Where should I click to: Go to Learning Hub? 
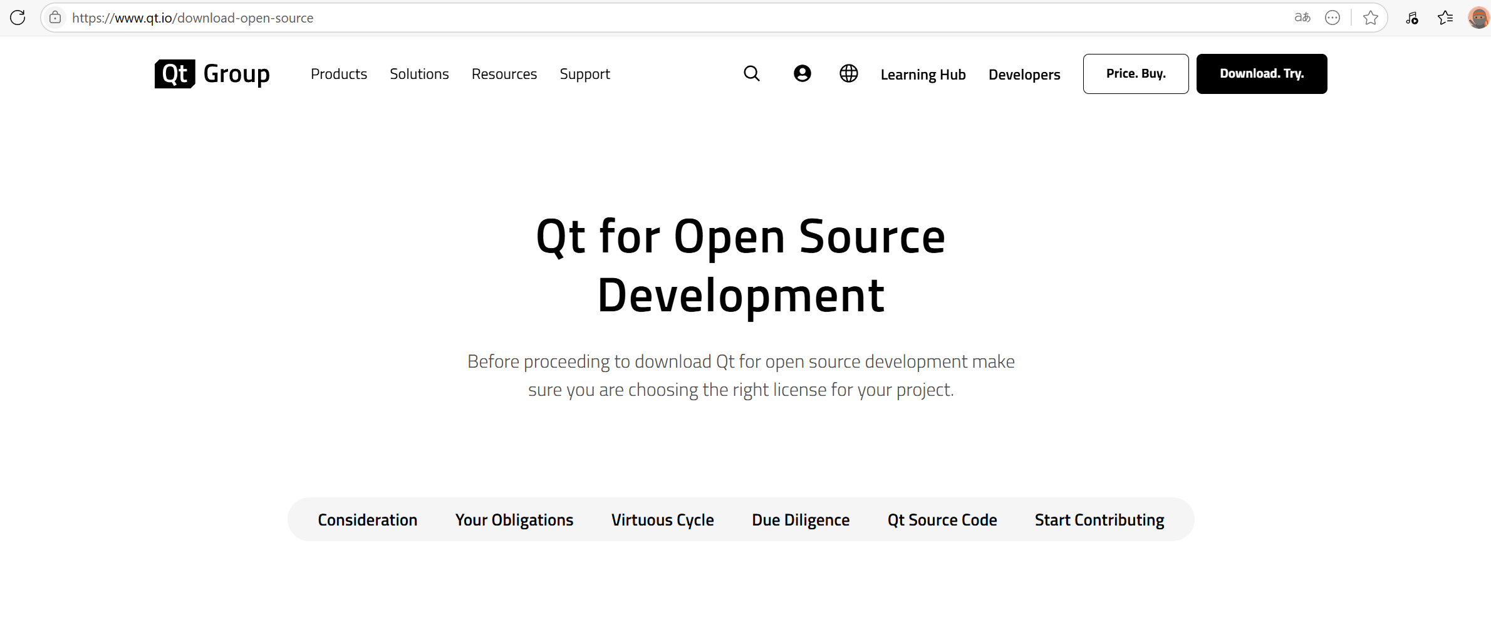pos(923,75)
